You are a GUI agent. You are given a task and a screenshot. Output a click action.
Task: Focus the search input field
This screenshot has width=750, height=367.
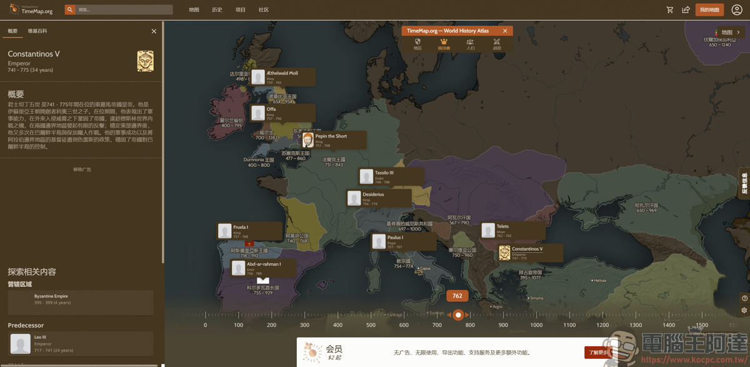pyautogui.click(x=124, y=9)
